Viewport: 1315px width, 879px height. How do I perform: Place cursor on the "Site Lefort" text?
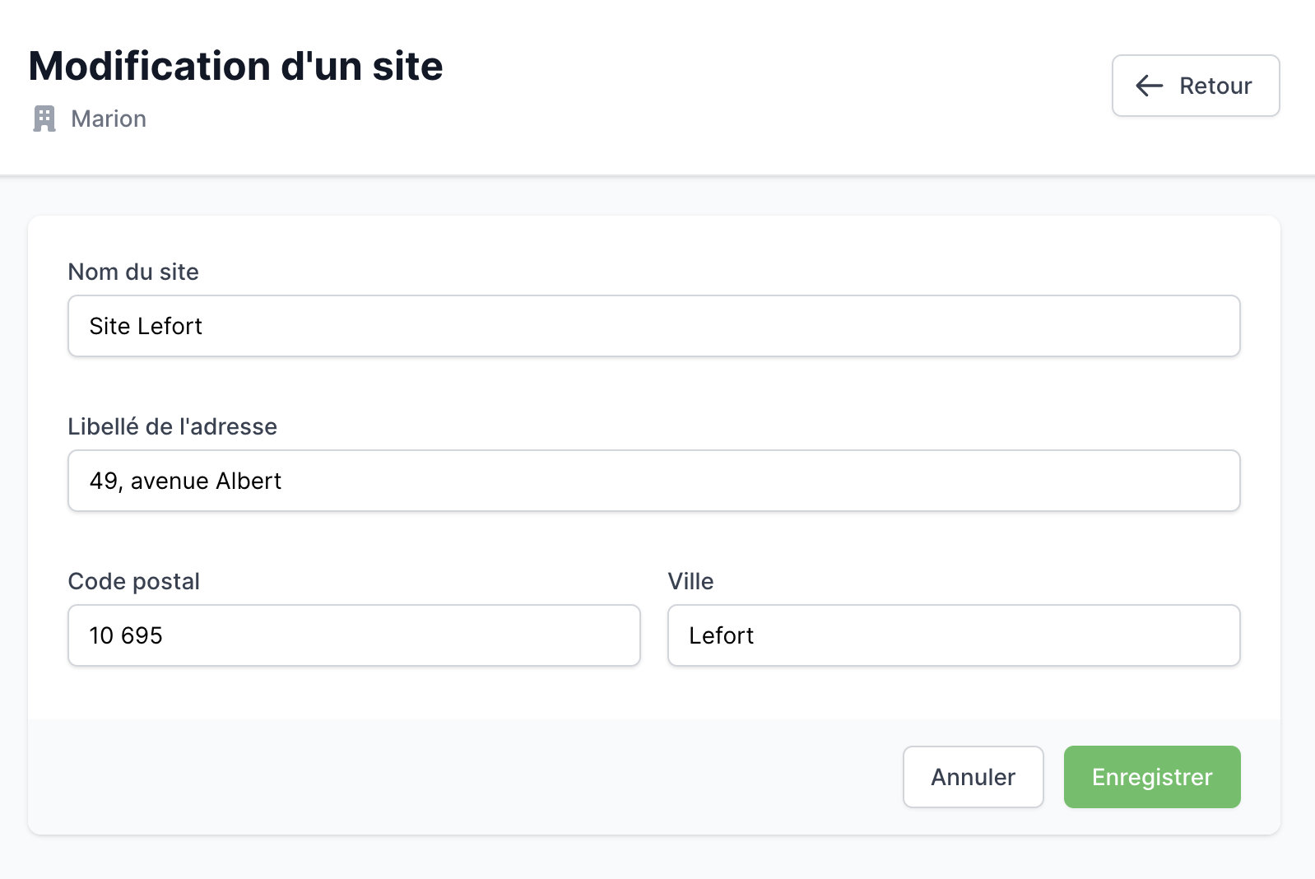click(x=146, y=326)
